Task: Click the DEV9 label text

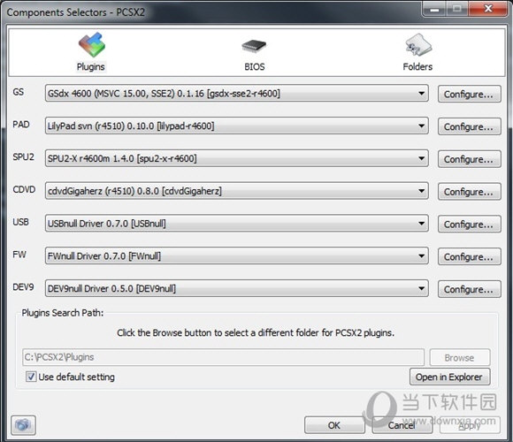Action: (23, 287)
